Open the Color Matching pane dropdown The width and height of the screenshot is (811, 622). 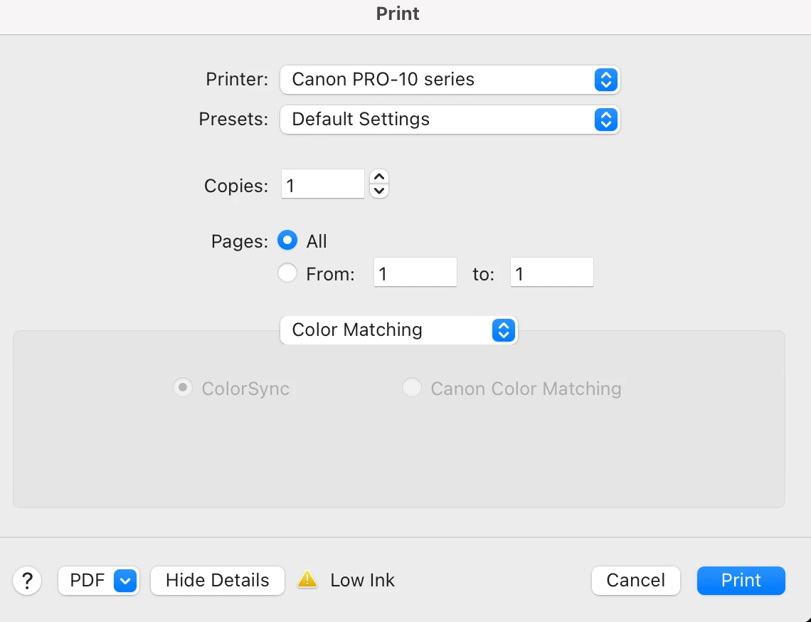tap(398, 330)
